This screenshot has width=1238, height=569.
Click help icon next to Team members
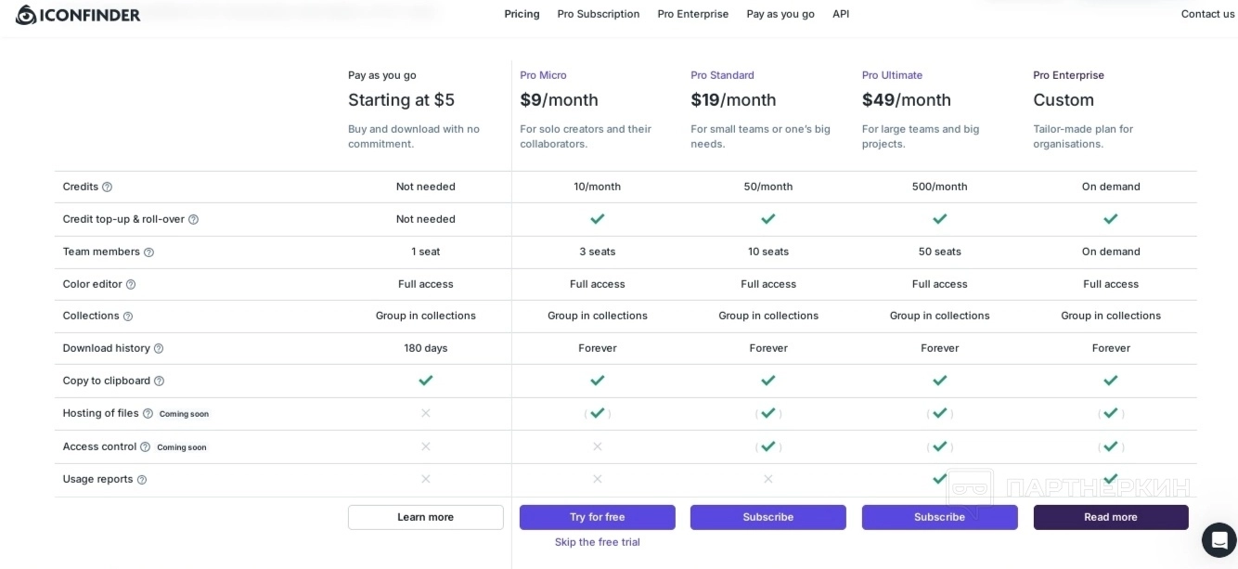pos(148,252)
